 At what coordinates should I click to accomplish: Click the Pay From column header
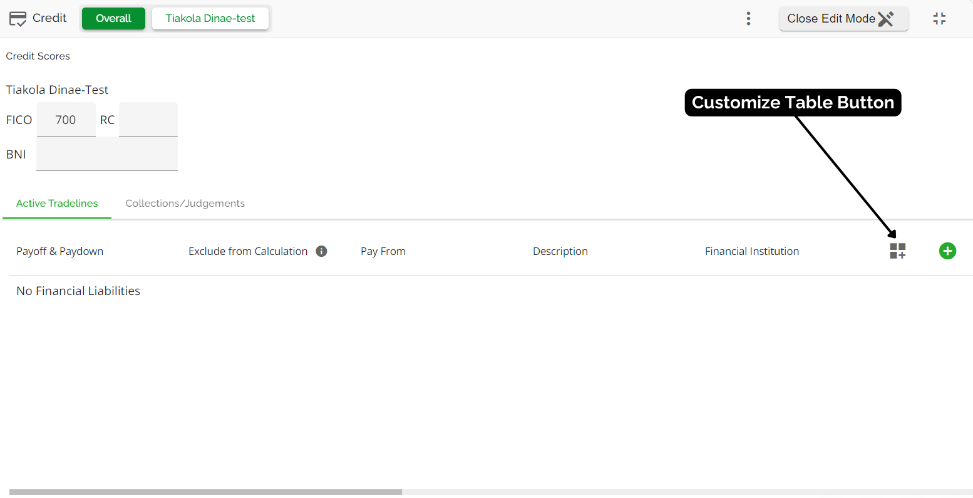(x=383, y=251)
